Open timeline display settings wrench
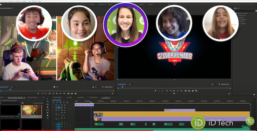257x131 pixels. click(68, 102)
